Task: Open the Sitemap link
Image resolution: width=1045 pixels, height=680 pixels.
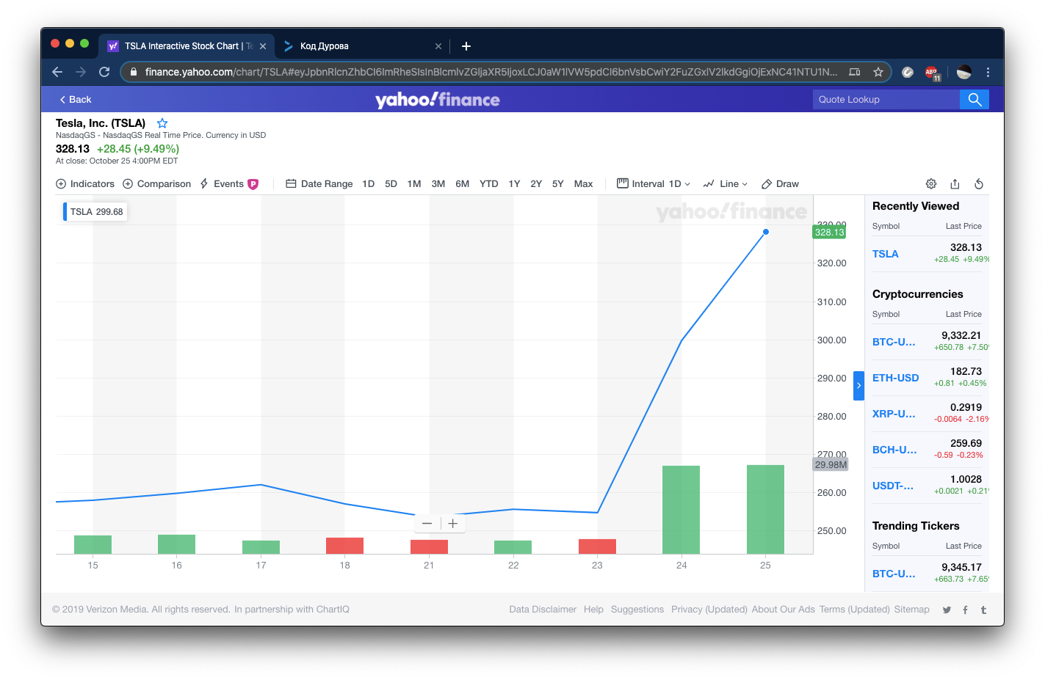Action: click(912, 610)
